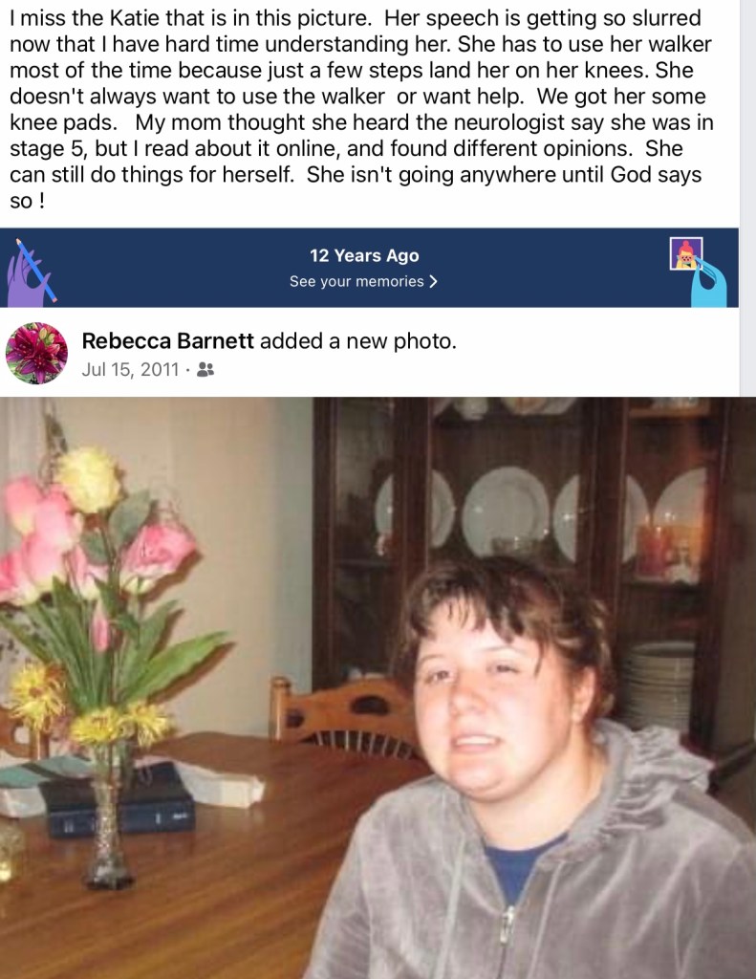Click the final 'so !' line of the post
756x979 pixels.
27,201
